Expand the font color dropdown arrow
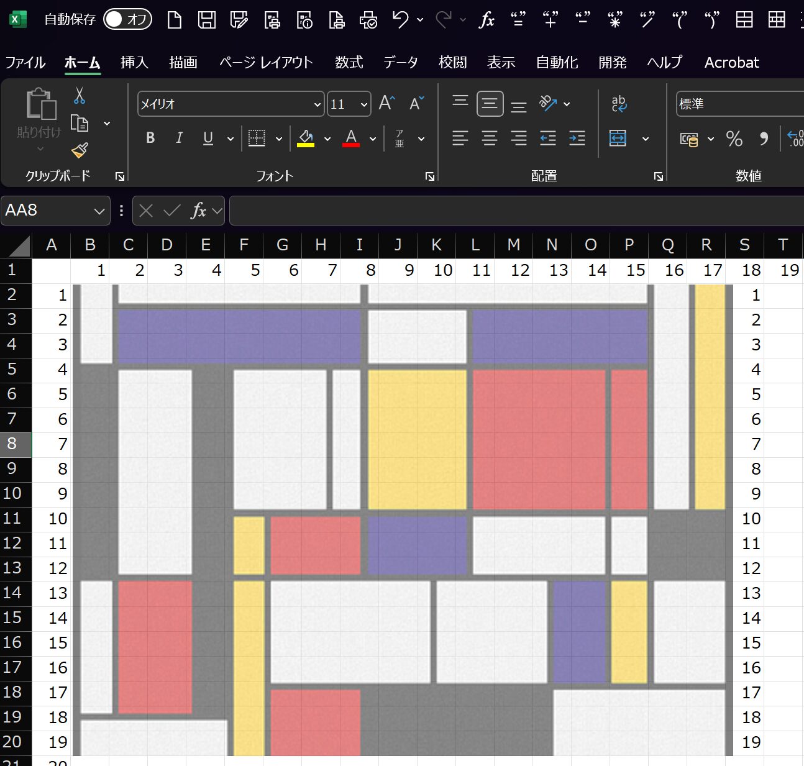The width and height of the screenshot is (804, 766). click(373, 139)
